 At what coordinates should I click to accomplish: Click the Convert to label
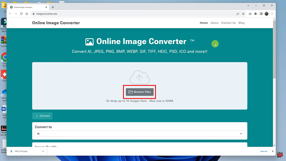(43, 127)
